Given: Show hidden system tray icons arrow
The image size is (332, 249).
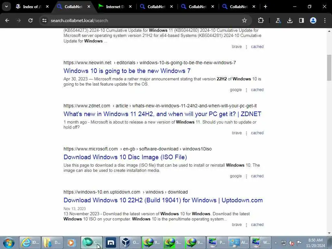Looking at the screenshot, I should tap(276, 243).
